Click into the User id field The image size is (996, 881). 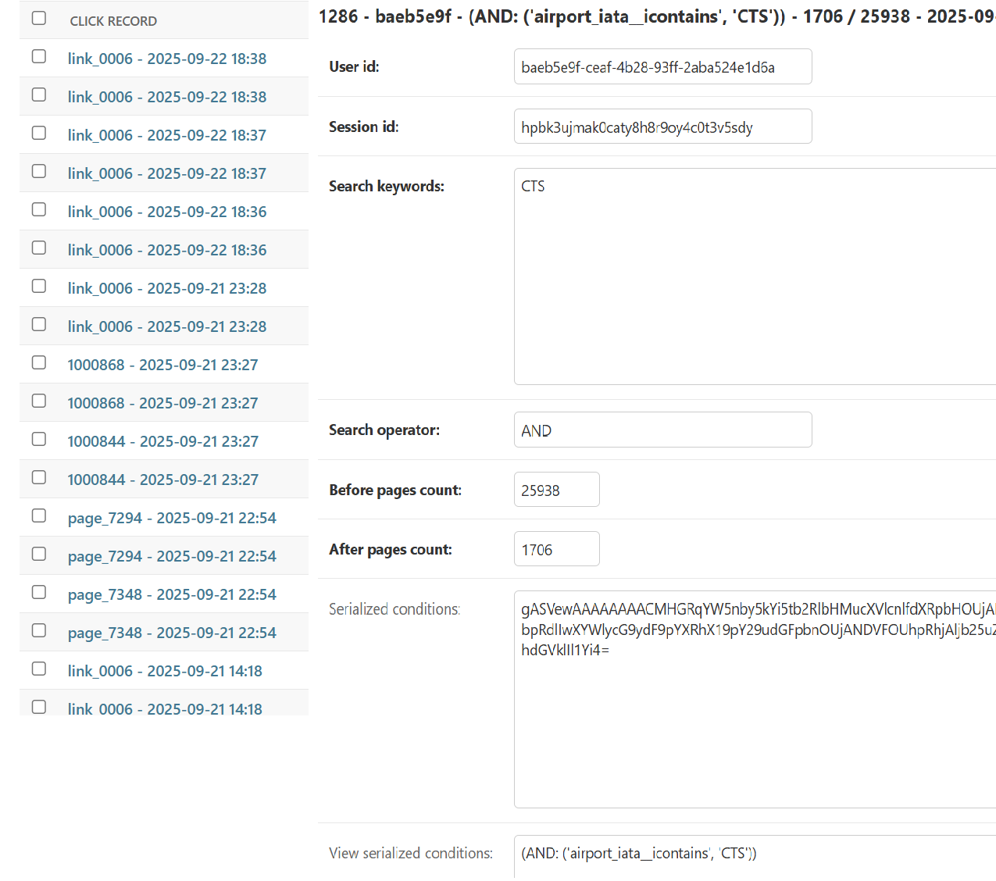[662, 67]
